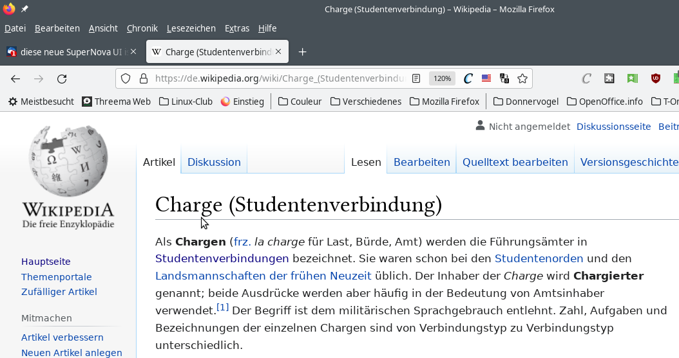Bookmark this page with the star icon

pos(522,78)
